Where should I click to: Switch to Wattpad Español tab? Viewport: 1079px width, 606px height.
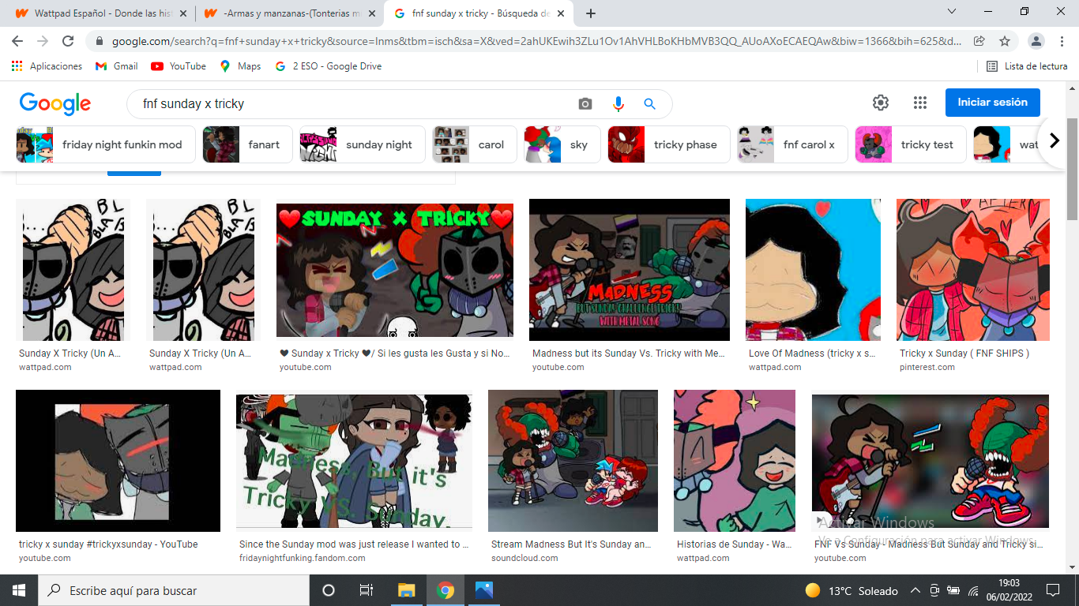[100, 13]
